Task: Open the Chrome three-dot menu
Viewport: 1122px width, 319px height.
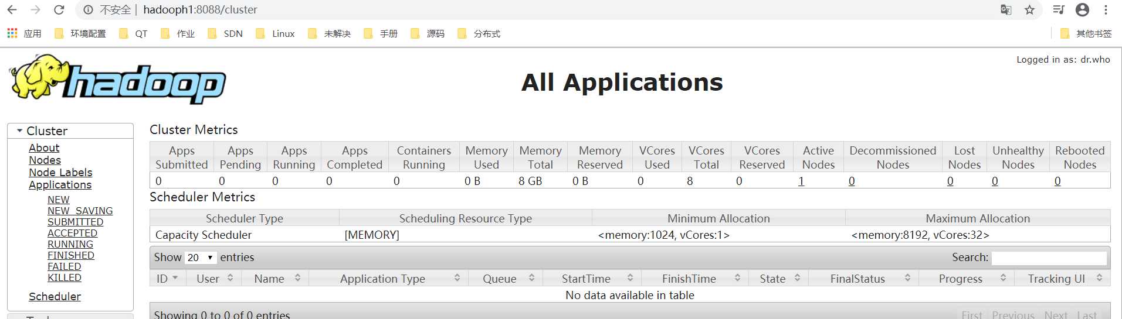Action: [1106, 10]
